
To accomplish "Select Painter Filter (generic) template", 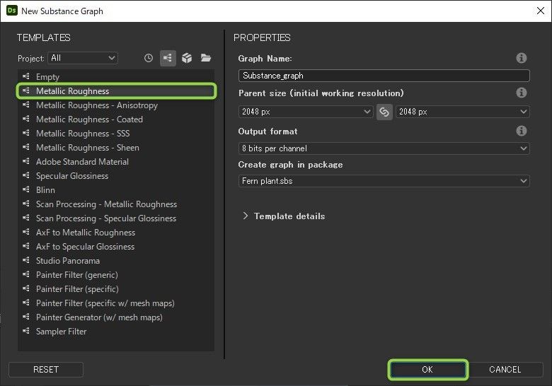I will point(116,274).
